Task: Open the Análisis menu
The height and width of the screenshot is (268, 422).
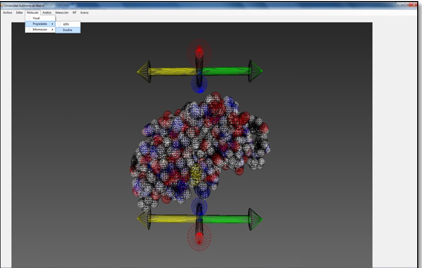Action: (47, 13)
